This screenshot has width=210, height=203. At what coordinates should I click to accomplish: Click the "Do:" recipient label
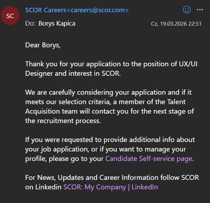point(30,24)
